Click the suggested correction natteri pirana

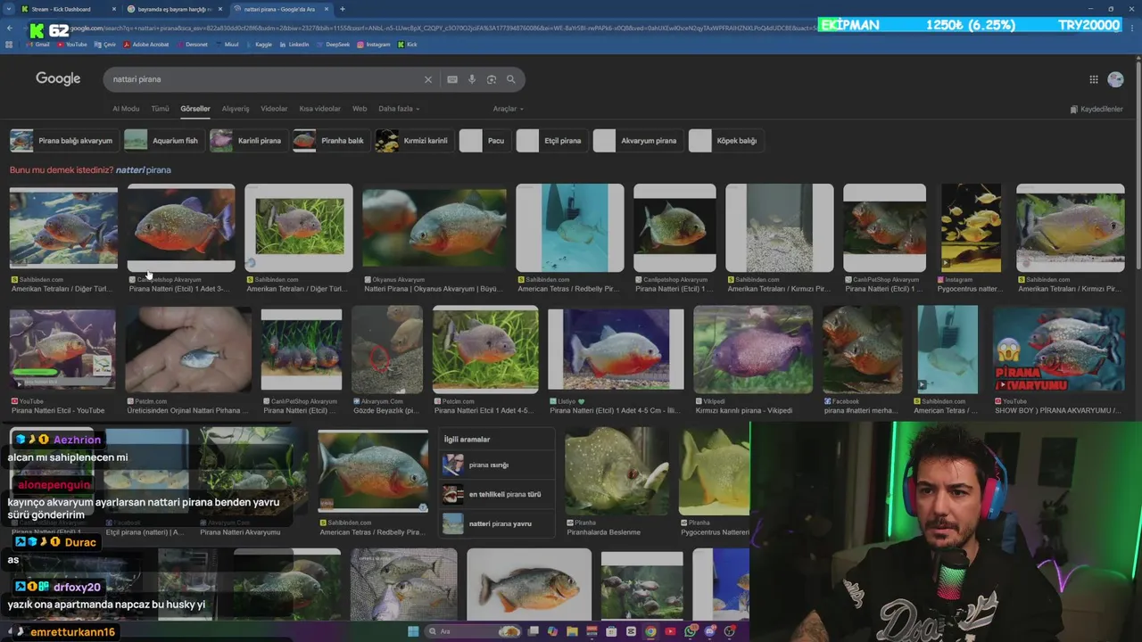coord(143,169)
